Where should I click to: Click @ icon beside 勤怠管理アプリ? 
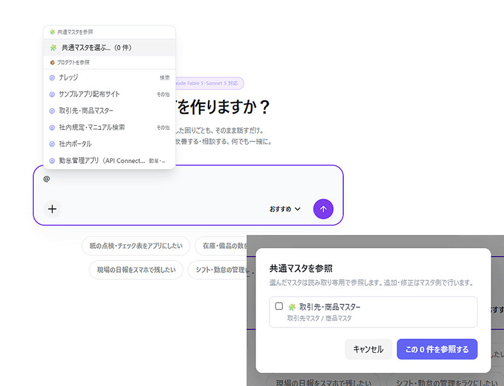coord(52,161)
